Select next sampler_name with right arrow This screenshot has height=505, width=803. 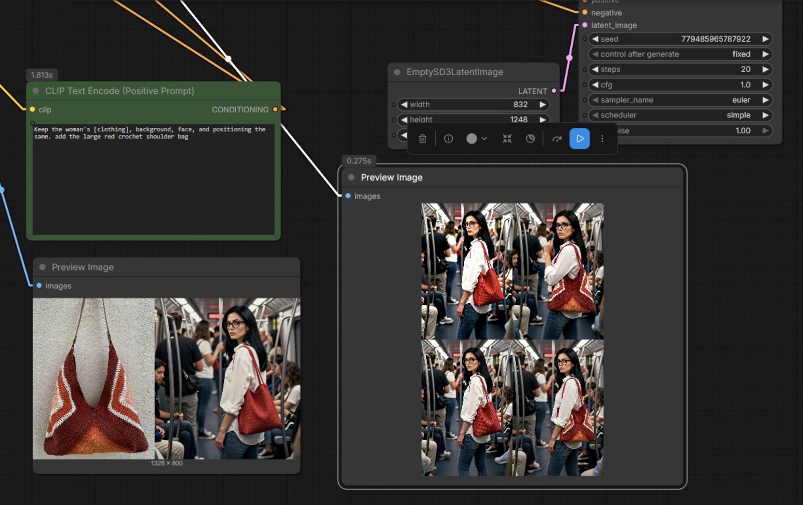pyautogui.click(x=765, y=100)
